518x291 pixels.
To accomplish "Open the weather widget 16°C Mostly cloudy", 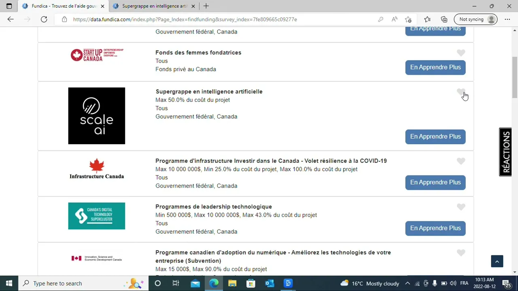I will pos(370,283).
